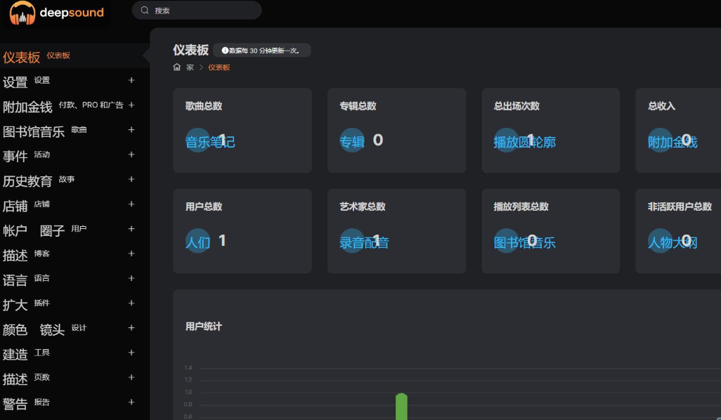Viewport: 721px width, 420px height.
Task: Open the 图书馆音乐 sidebar menu
Action: 74,131
